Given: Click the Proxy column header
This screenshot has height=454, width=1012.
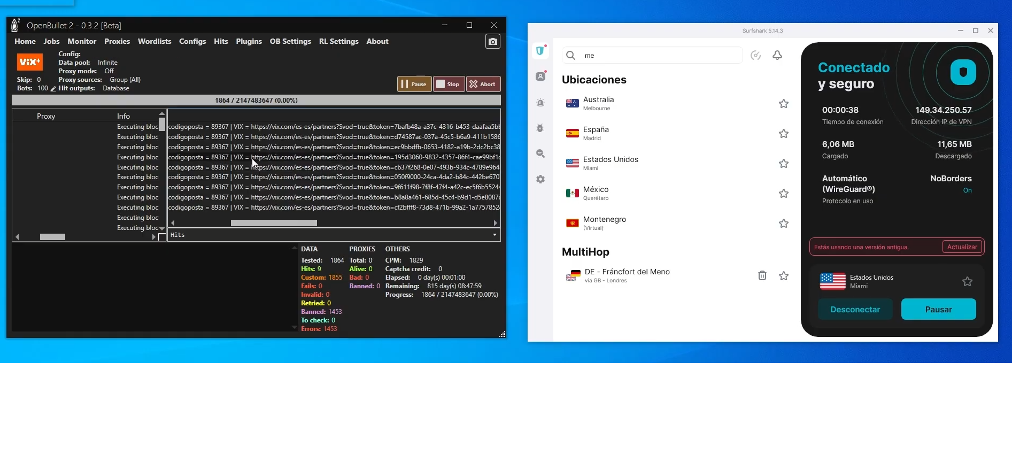Looking at the screenshot, I should pos(46,116).
